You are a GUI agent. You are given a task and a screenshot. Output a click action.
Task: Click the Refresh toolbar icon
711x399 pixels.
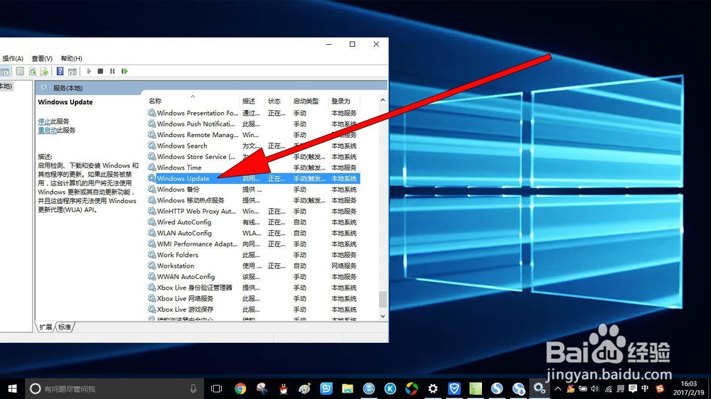33,71
